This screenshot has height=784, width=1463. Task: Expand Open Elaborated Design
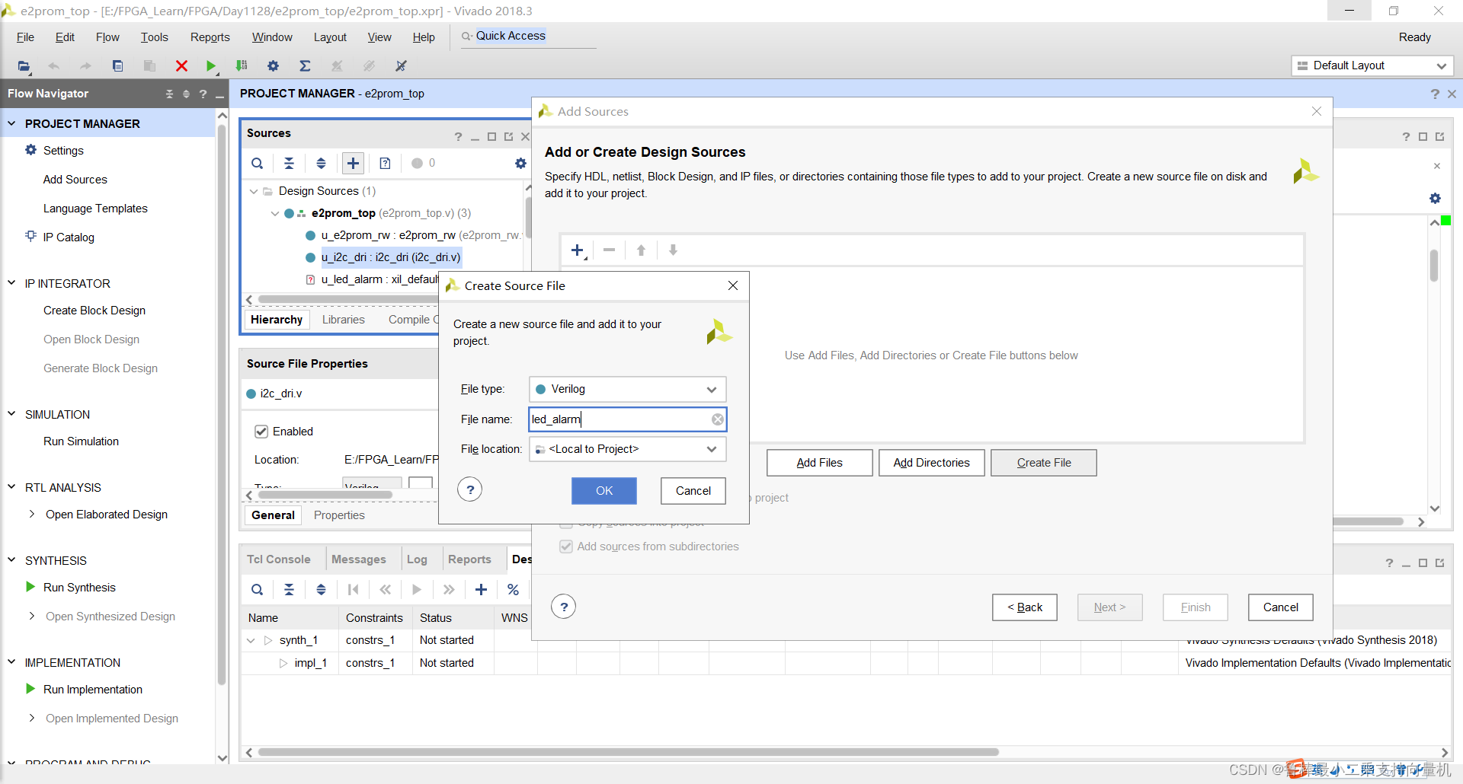[x=32, y=514]
